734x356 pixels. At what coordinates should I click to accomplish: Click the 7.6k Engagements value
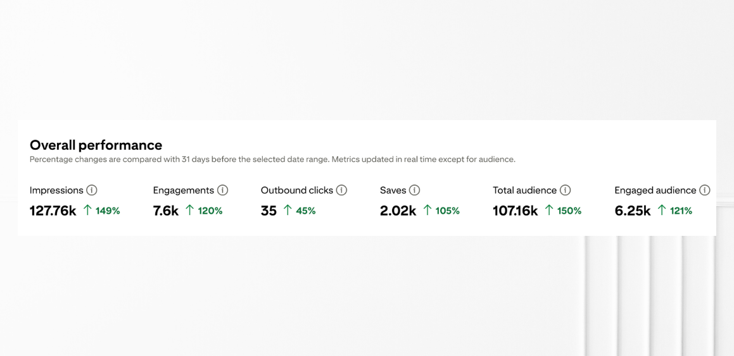[x=166, y=211]
